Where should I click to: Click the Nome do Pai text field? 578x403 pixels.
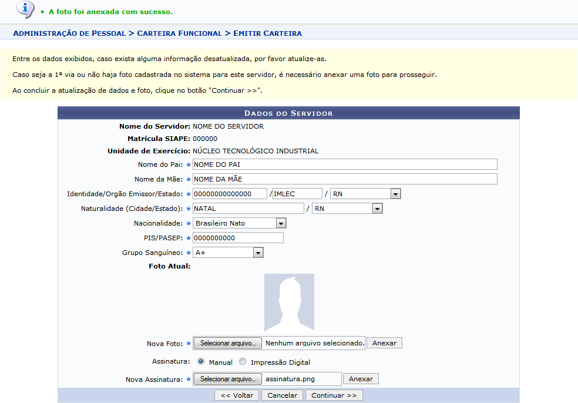pos(345,164)
